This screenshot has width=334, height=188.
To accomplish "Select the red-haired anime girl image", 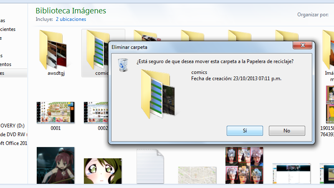I will pyautogui.click(x=56, y=165).
